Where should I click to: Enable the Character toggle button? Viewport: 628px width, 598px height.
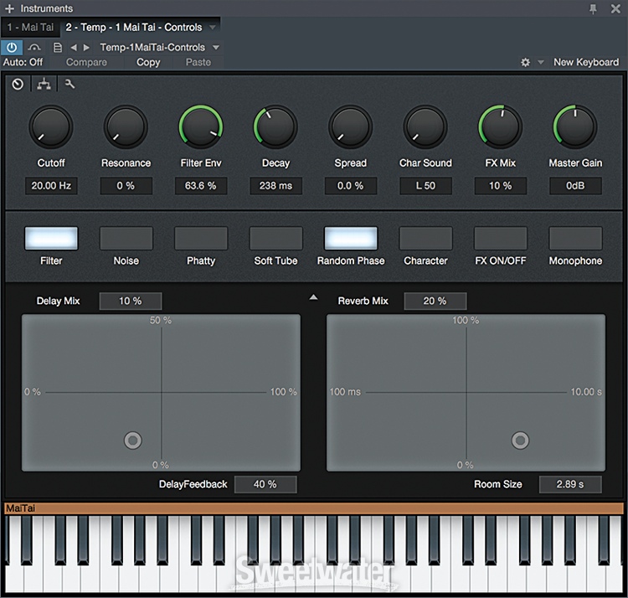425,239
